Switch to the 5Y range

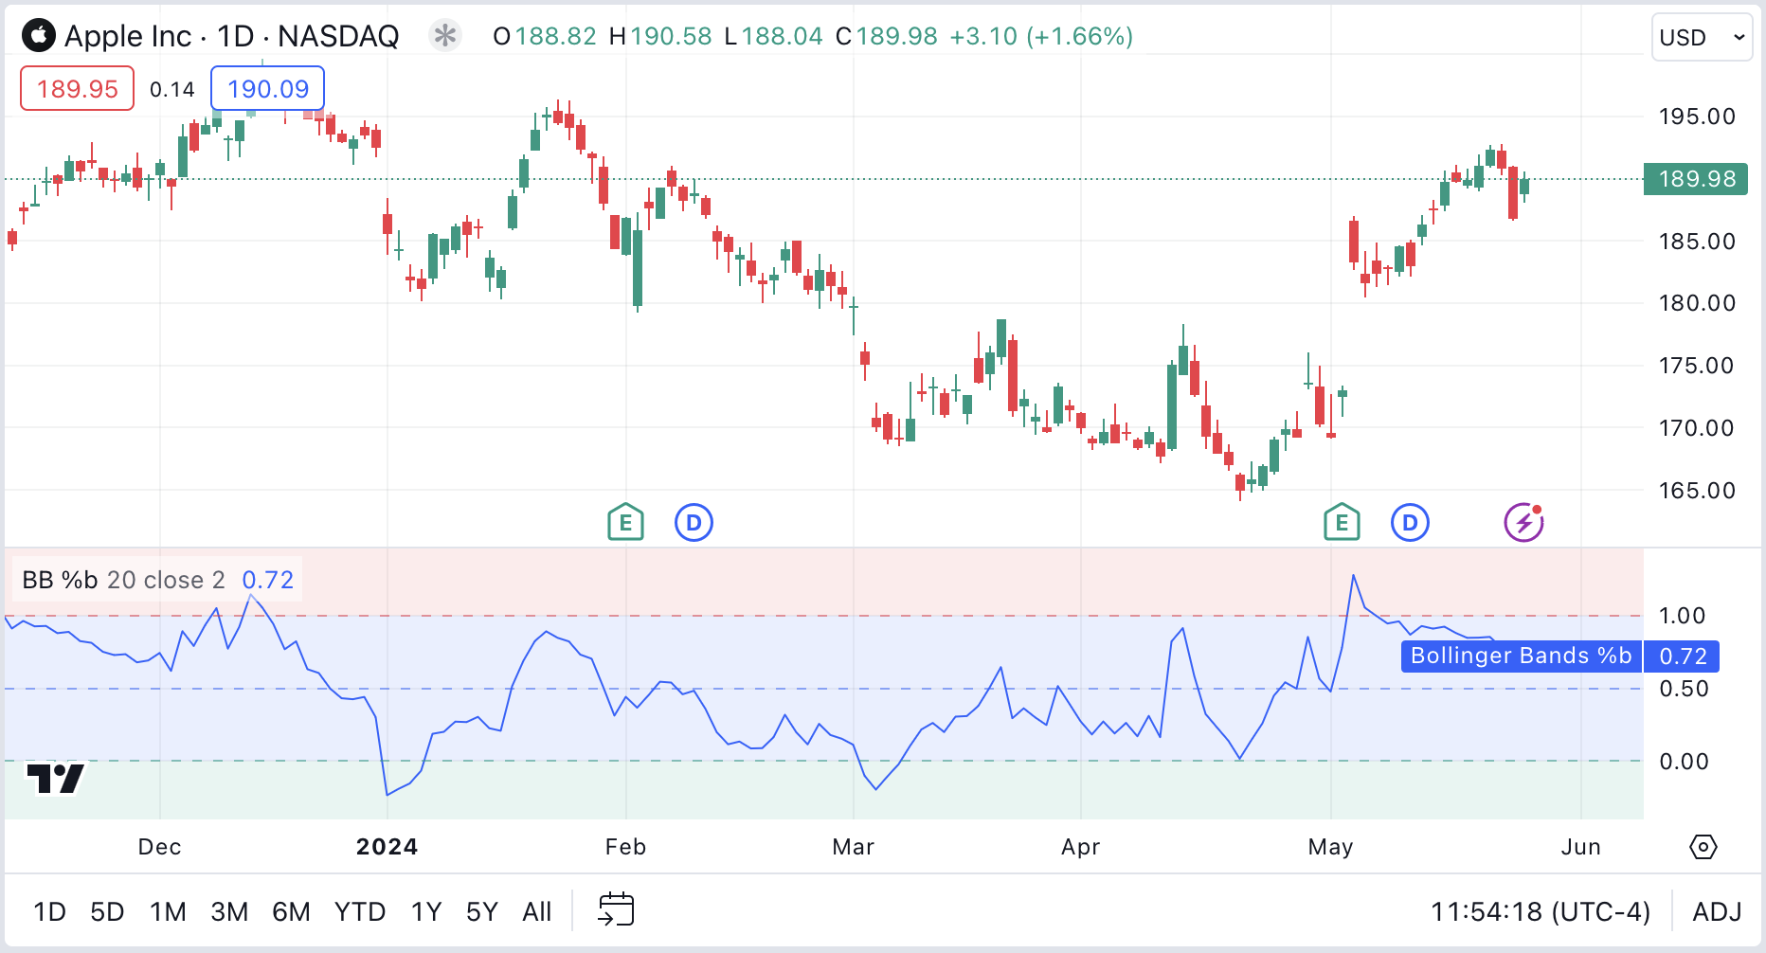click(x=481, y=911)
